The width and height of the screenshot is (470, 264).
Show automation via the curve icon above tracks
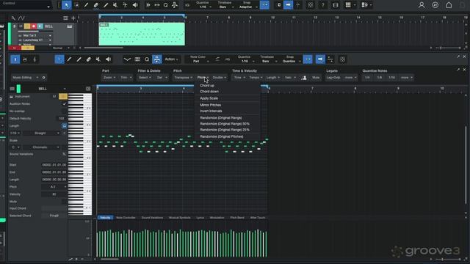pyautogui.click(x=21, y=18)
